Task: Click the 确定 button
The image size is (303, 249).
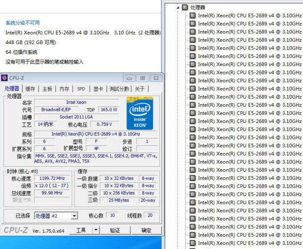Action: pyautogui.click(x=146, y=230)
